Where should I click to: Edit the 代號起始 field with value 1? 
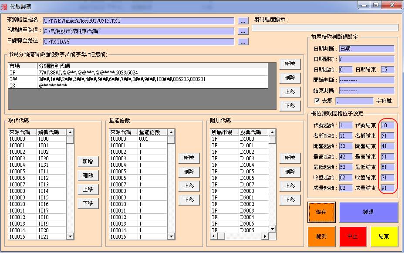[x=346, y=125]
